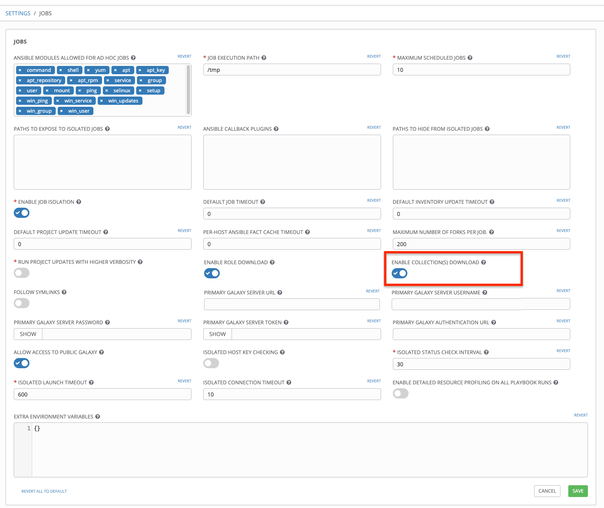Viewport: 604px width, 508px height.
Task: Click Revert All to Default
Action: pos(44,491)
